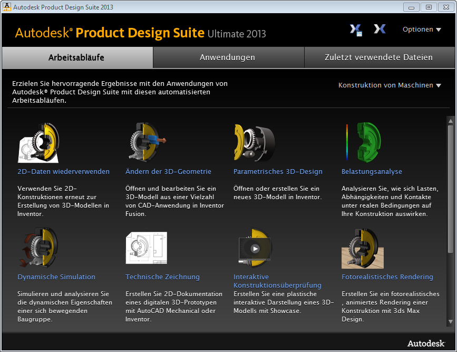Click the Technische Zeichnung drawing sheet icon
Image resolution: width=457 pixels, height=352 pixels.
point(147,248)
